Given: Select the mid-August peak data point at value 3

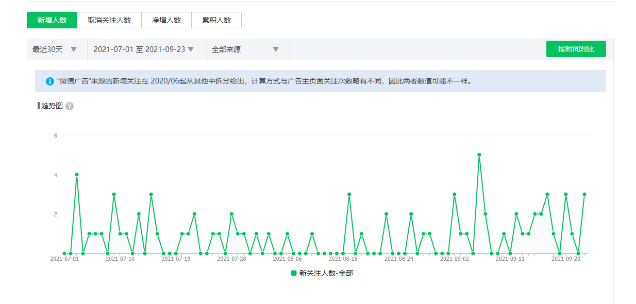Looking at the screenshot, I should 349,194.
